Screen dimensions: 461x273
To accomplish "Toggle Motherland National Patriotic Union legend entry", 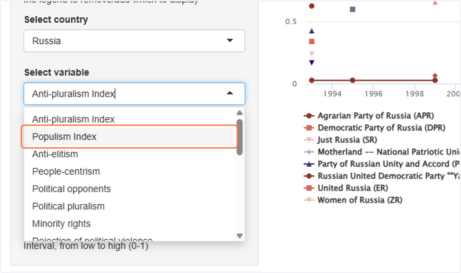I will click(x=382, y=152).
